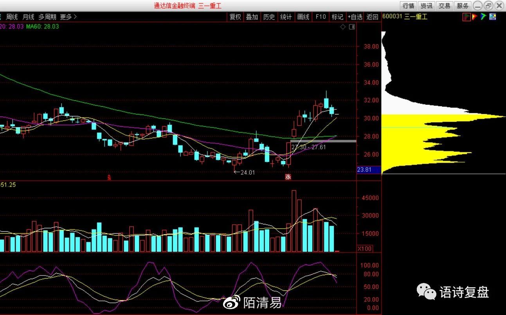506x315 pixels.
Task: Open the blue info panel icon
Action: (x=492, y=17)
